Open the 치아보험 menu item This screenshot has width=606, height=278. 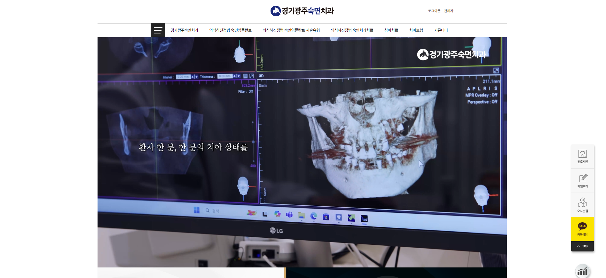(x=416, y=30)
